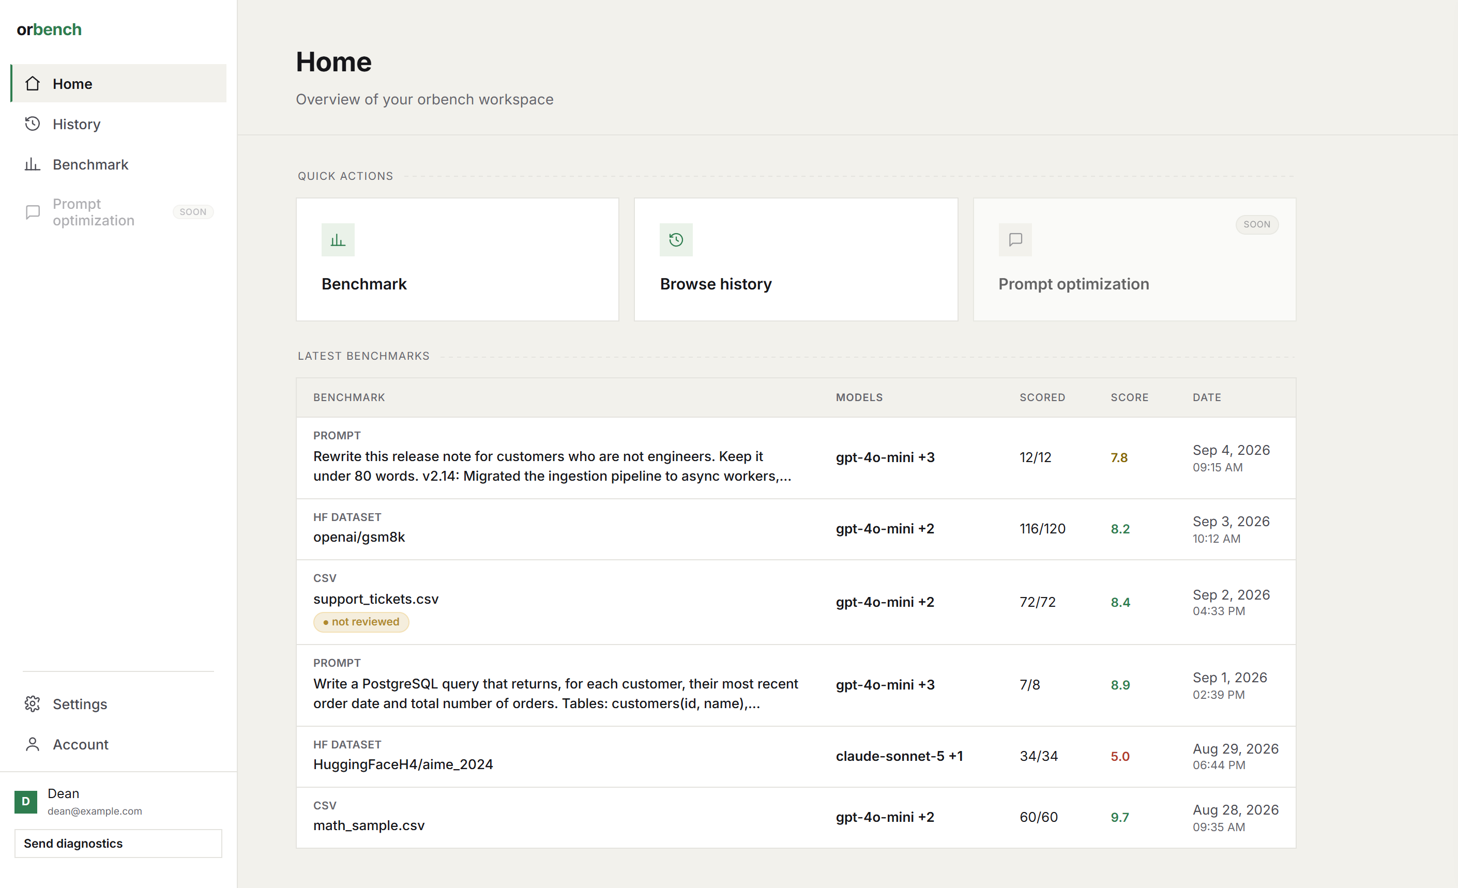Viewport: 1458px width, 888px height.
Task: Open the PostgreSQL query prompt benchmark
Action: [796, 685]
